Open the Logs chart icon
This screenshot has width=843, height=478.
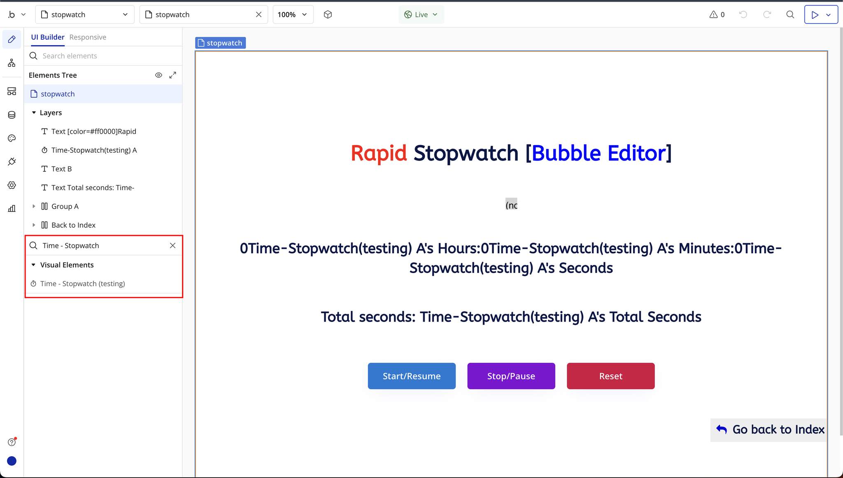[x=12, y=208]
